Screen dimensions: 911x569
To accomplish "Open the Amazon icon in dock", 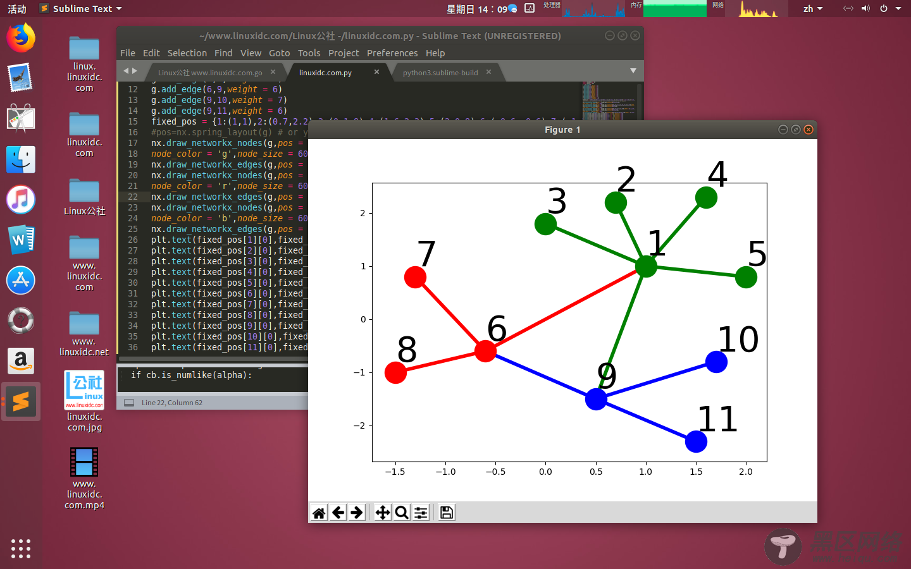I will [x=21, y=361].
